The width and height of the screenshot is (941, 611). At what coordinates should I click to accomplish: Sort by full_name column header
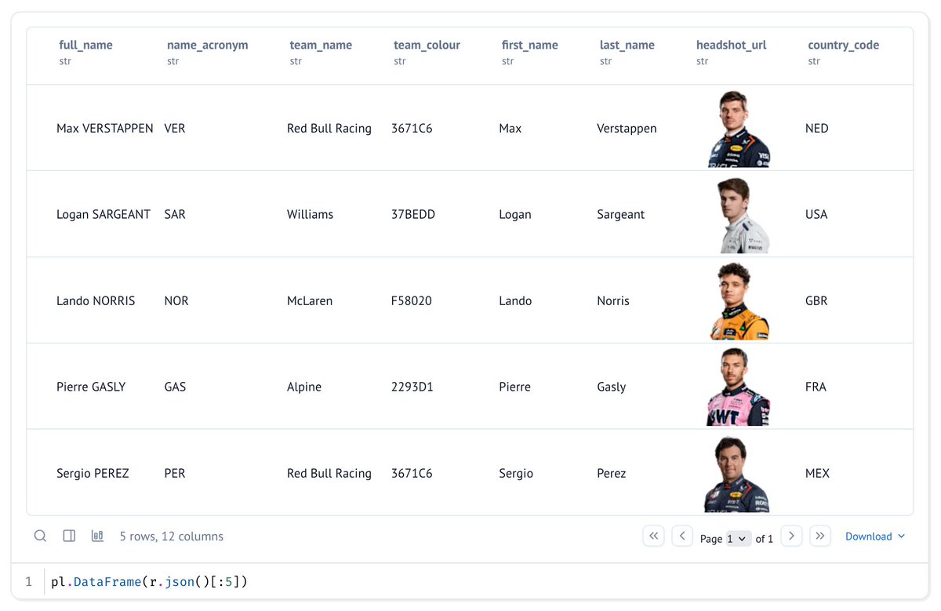coord(85,45)
